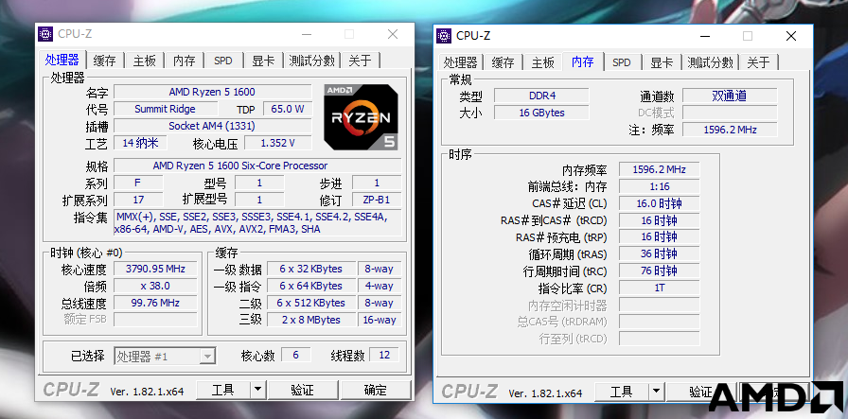The width and height of the screenshot is (848, 419).
Task: Click the 工具 button in the left CPU-Z window
Action: click(x=222, y=390)
